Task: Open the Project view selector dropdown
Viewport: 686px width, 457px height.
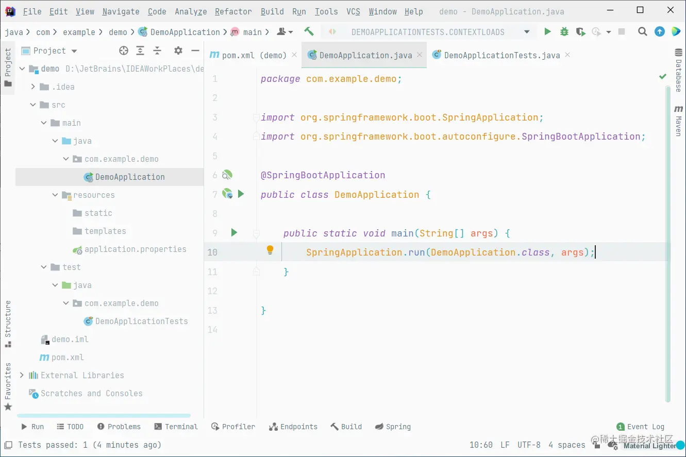Action: [74, 51]
